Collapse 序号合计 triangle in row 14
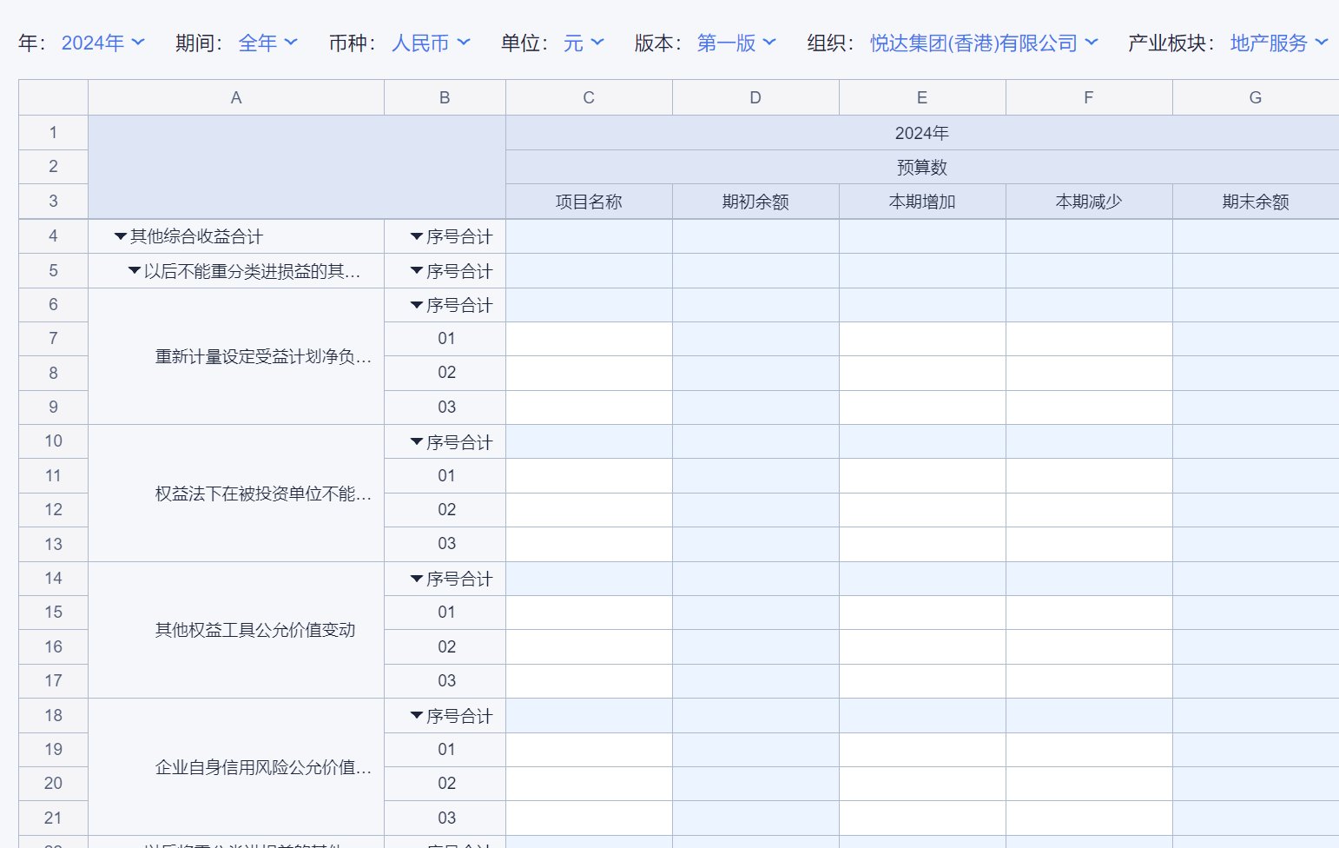The height and width of the screenshot is (848, 1339). click(x=417, y=579)
